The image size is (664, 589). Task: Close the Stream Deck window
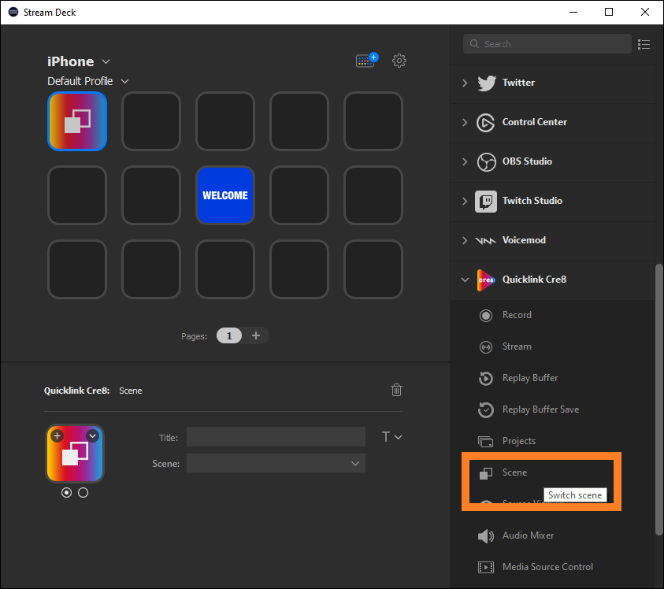click(x=644, y=12)
